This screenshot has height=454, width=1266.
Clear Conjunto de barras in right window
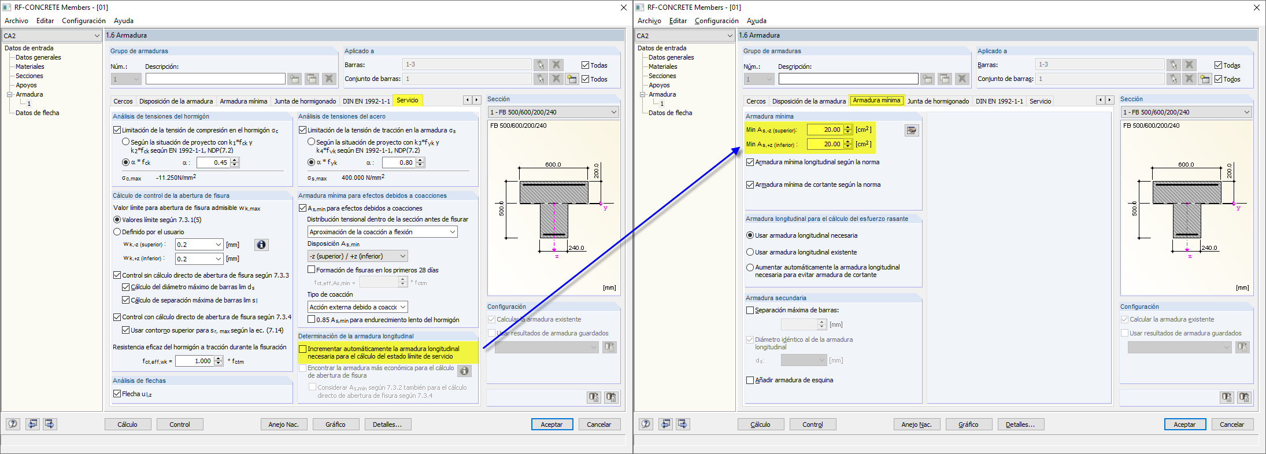click(x=1189, y=79)
